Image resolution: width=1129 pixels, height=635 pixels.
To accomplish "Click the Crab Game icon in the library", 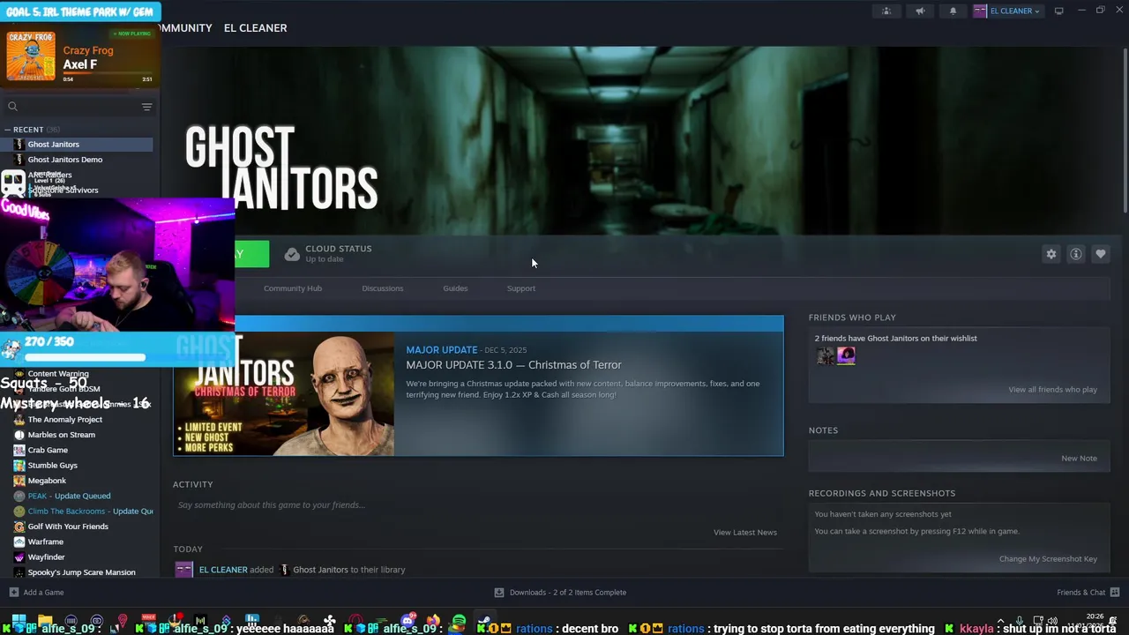I will [19, 450].
